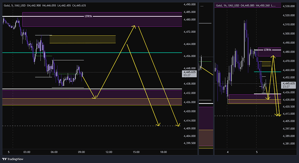Click the 4,510.000 label on the 1h price axis
The height and width of the screenshot is (163, 299).
pos(289,25)
